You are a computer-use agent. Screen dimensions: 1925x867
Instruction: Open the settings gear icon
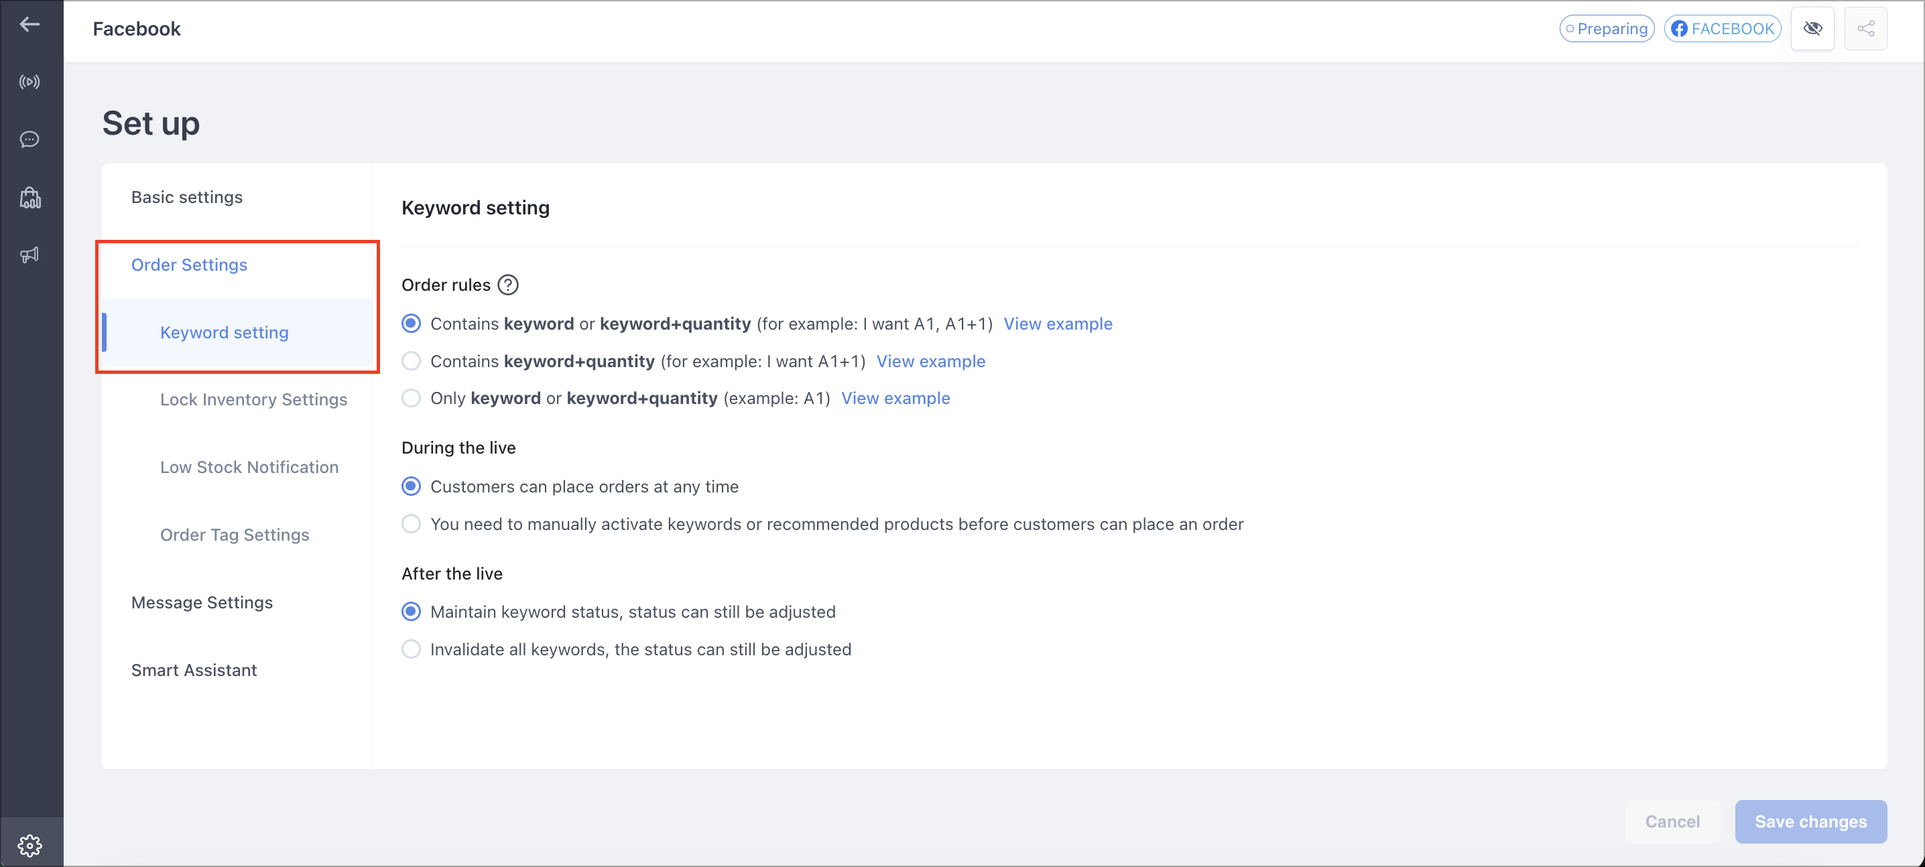pyautogui.click(x=30, y=846)
